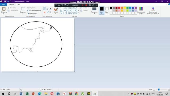Click Resize (Изменить размер) button
Image resolution: width=170 pixels, height=96 pixels.
[34, 11]
